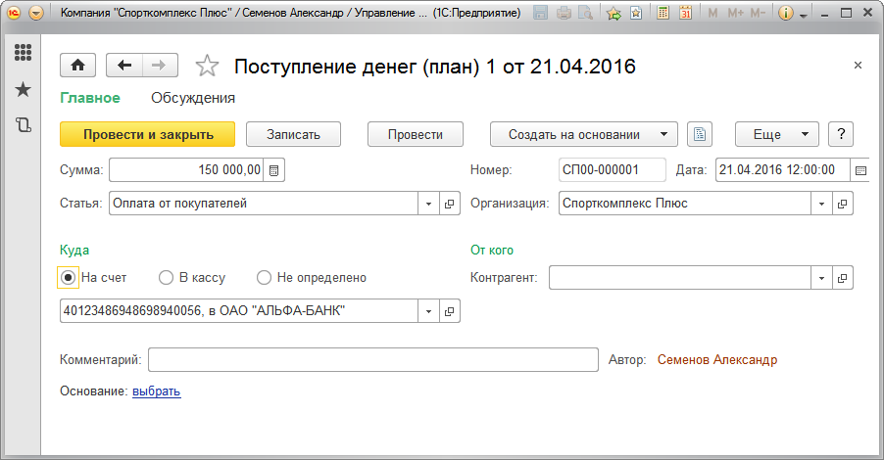This screenshot has height=460, width=884.
Task: Open the Еще menu dropdown
Action: 777,134
